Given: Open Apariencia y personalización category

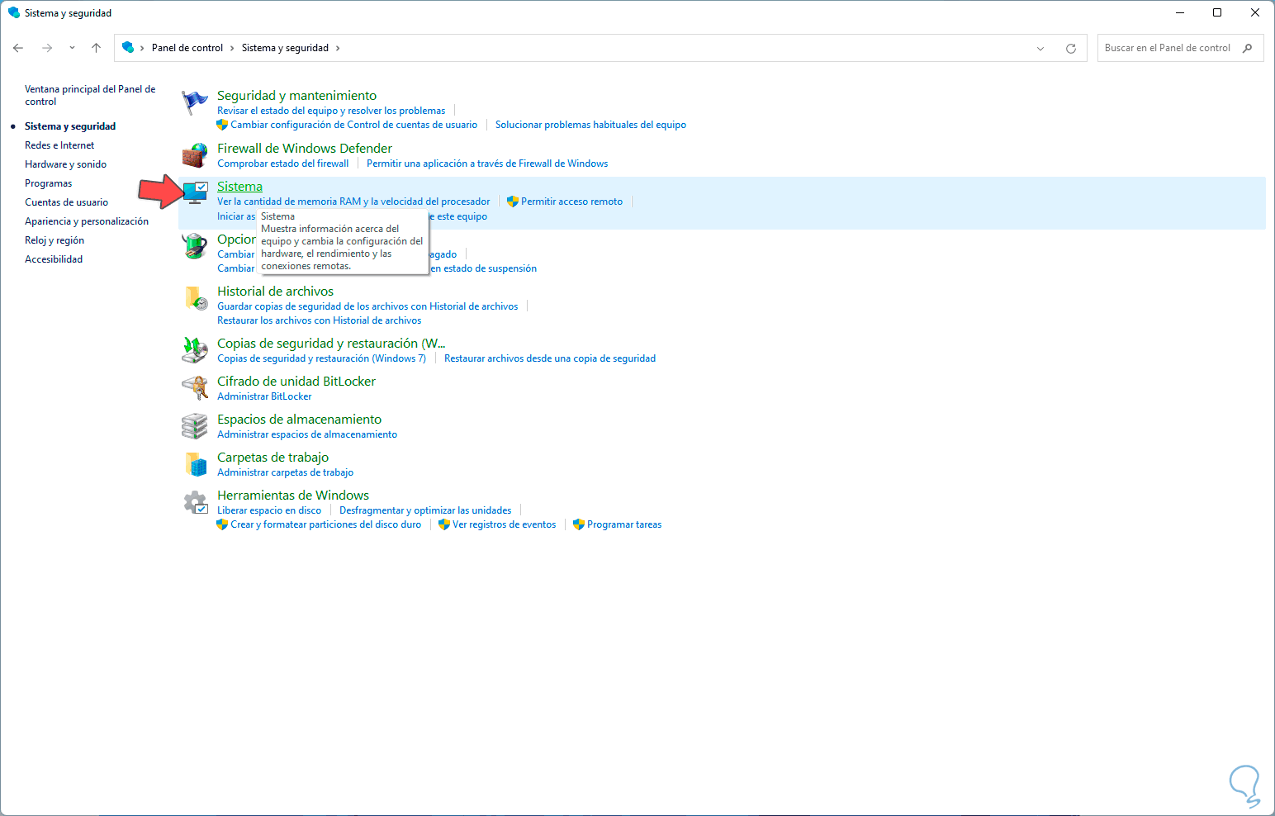Looking at the screenshot, I should pos(87,221).
